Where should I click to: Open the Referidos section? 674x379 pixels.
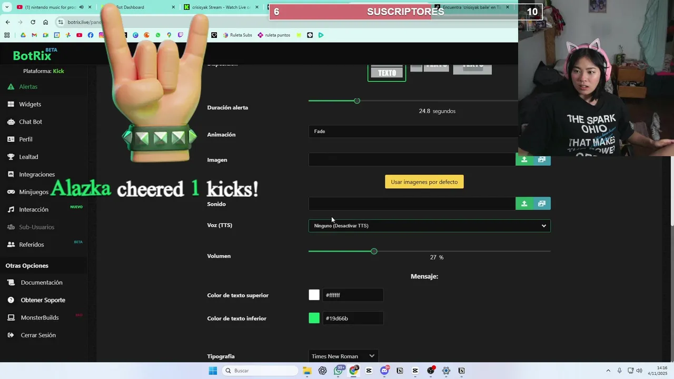32,245
